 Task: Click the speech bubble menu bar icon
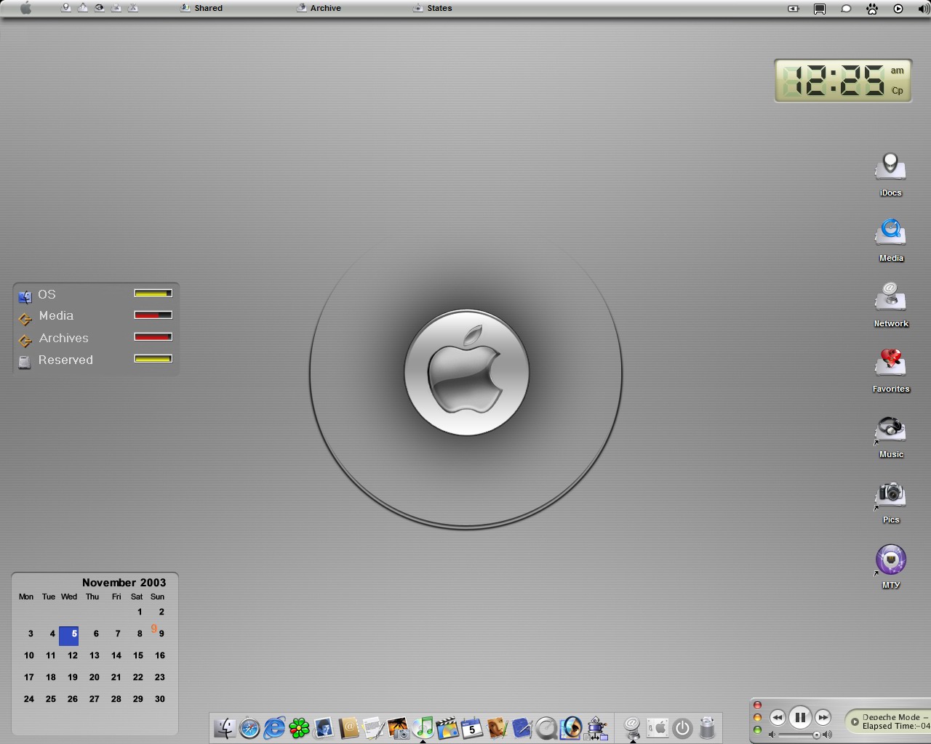point(846,9)
